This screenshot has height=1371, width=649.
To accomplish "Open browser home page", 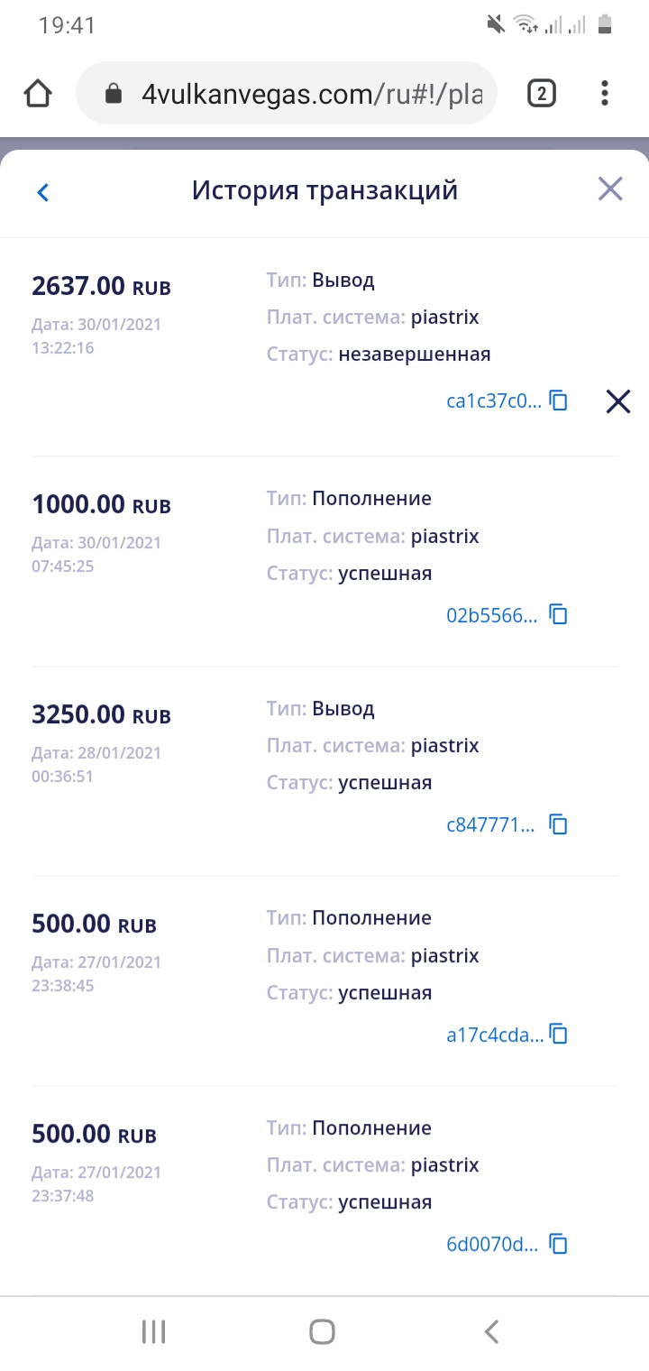I will 38,93.
